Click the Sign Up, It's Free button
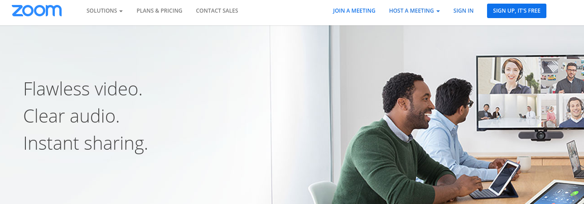Viewport: 584px width, 204px height. 516,11
